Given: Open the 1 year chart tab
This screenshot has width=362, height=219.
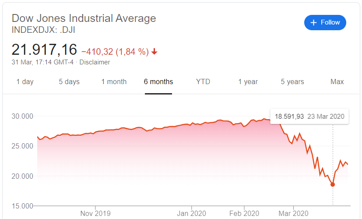Looking at the screenshot, I should (248, 82).
